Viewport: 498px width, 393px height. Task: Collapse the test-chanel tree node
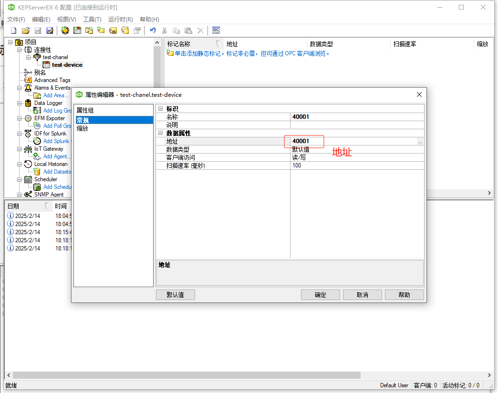click(28, 57)
